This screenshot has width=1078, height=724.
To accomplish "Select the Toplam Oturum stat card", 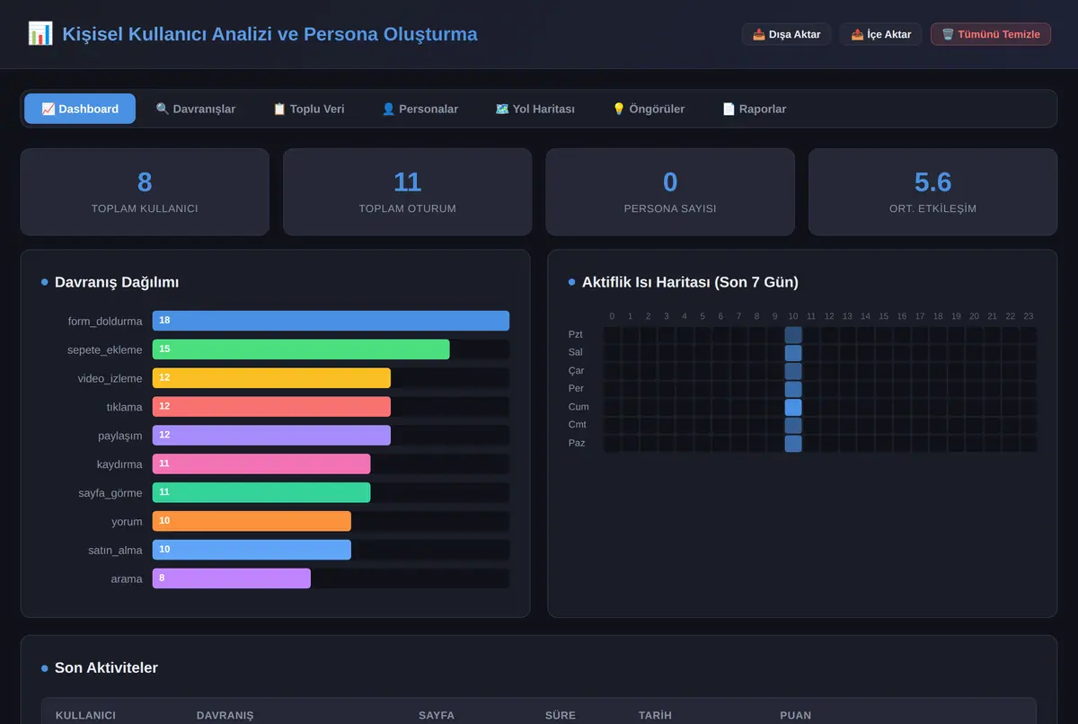I will tap(408, 192).
